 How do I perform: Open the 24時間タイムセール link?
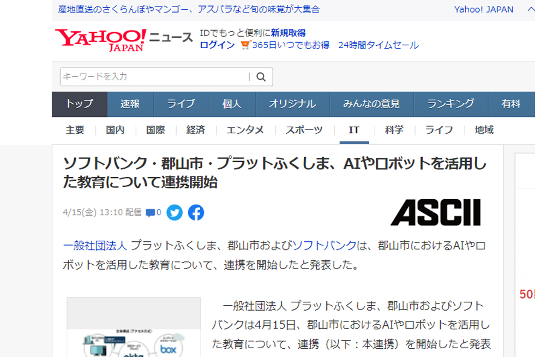click(x=378, y=45)
